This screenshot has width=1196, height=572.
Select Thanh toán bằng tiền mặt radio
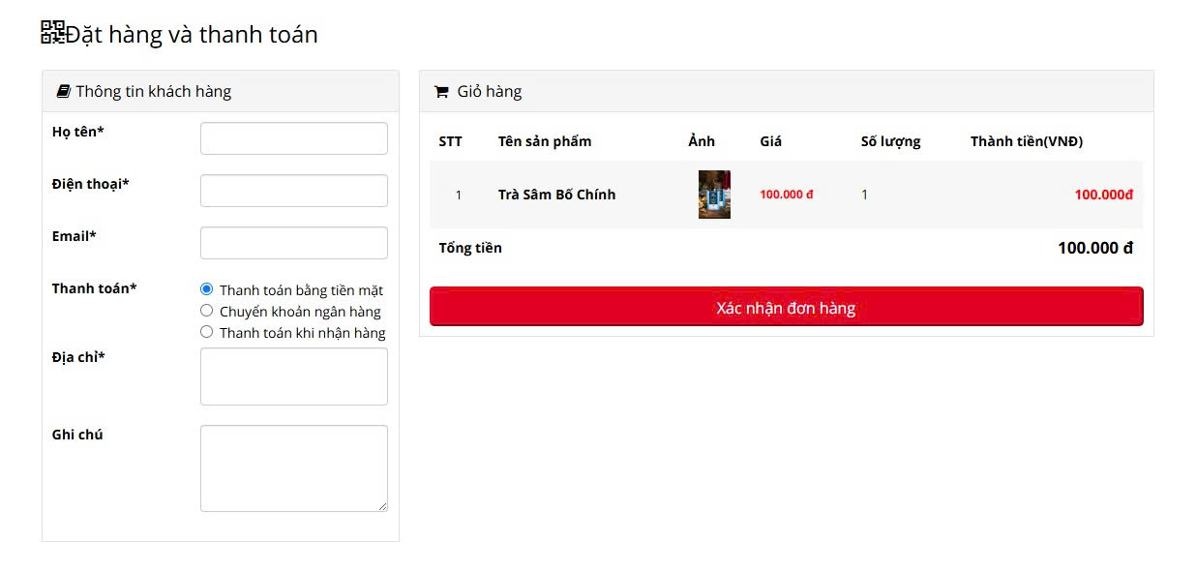pyautogui.click(x=206, y=289)
